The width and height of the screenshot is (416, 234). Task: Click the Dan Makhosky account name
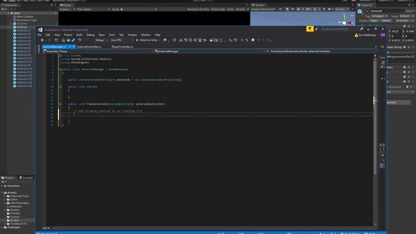[x=367, y=35]
